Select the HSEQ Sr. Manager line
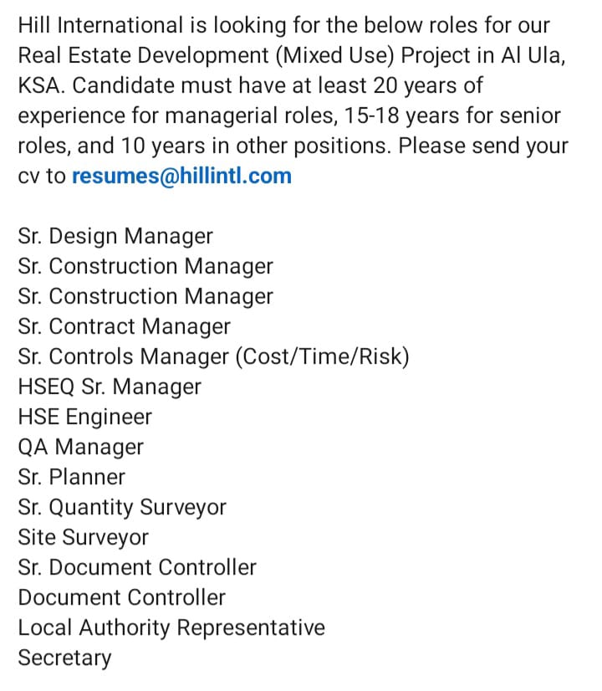 click(x=110, y=387)
